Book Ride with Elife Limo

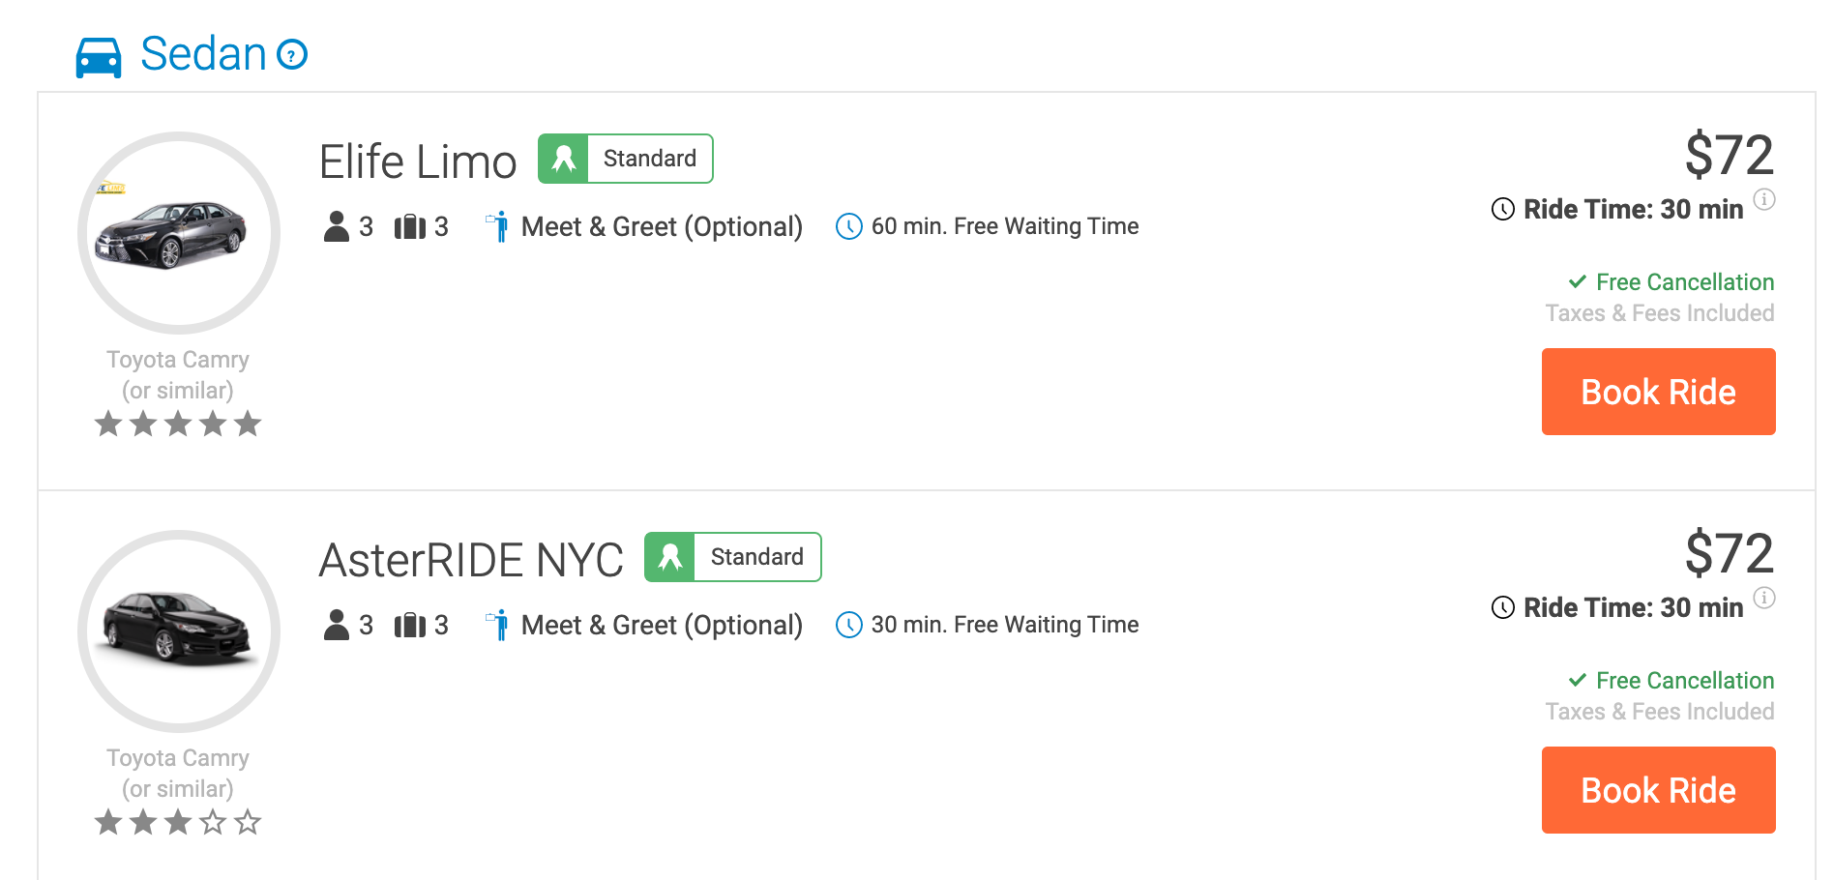tap(1658, 392)
